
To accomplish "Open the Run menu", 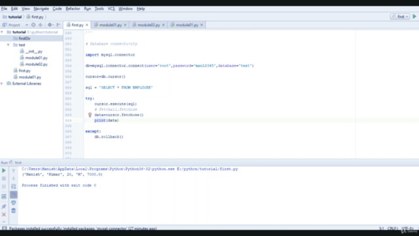I will pos(87,9).
